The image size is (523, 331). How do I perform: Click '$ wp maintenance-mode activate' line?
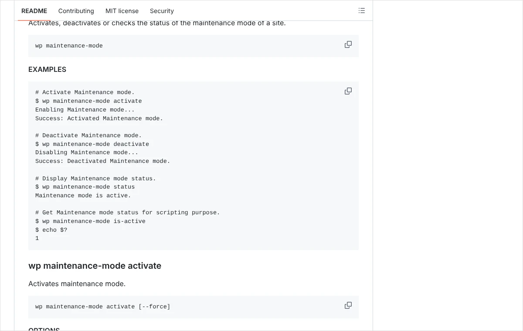pyautogui.click(x=88, y=101)
